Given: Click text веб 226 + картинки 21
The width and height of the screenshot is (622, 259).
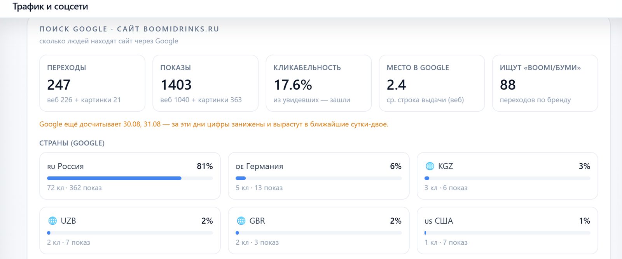Looking at the screenshot, I should tap(84, 100).
